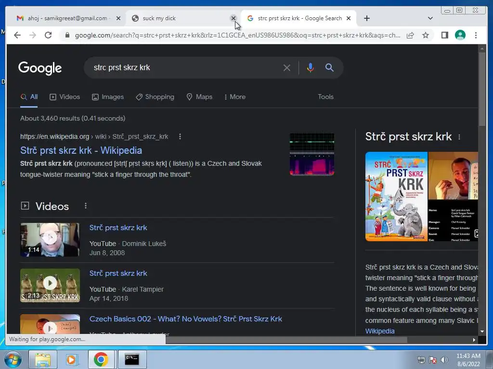
Task: Reload the current page
Action: [x=48, y=35]
